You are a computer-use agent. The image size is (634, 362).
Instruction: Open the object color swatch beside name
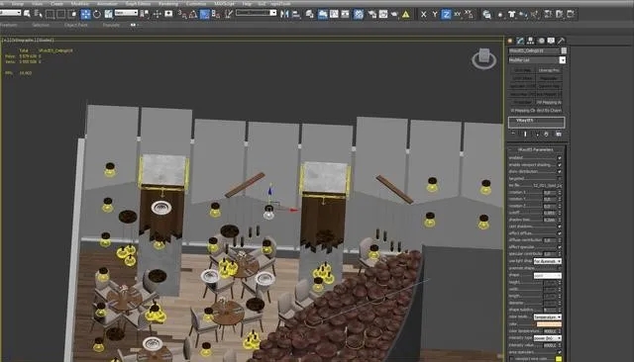(x=564, y=50)
